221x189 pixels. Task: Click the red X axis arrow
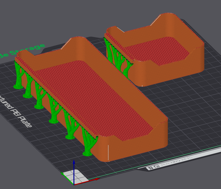[x=87, y=182]
